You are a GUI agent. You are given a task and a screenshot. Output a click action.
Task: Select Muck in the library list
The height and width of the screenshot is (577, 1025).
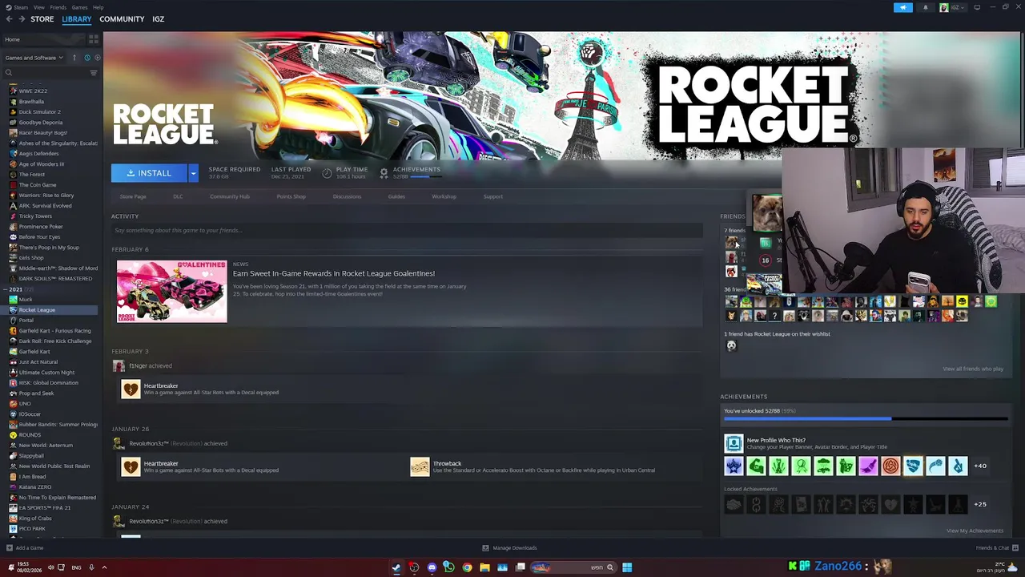tap(26, 300)
